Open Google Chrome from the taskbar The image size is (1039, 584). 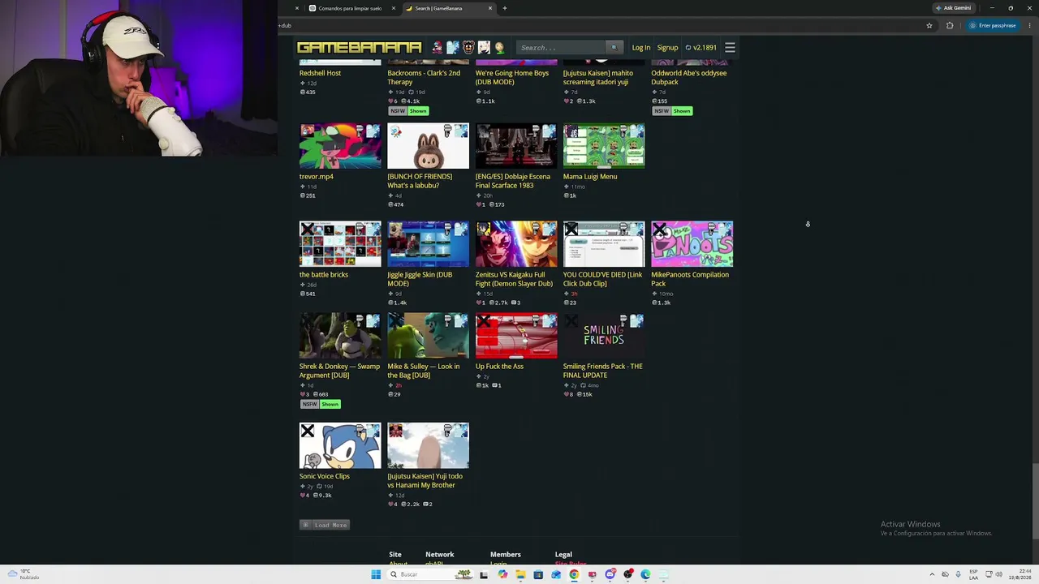coord(574,574)
